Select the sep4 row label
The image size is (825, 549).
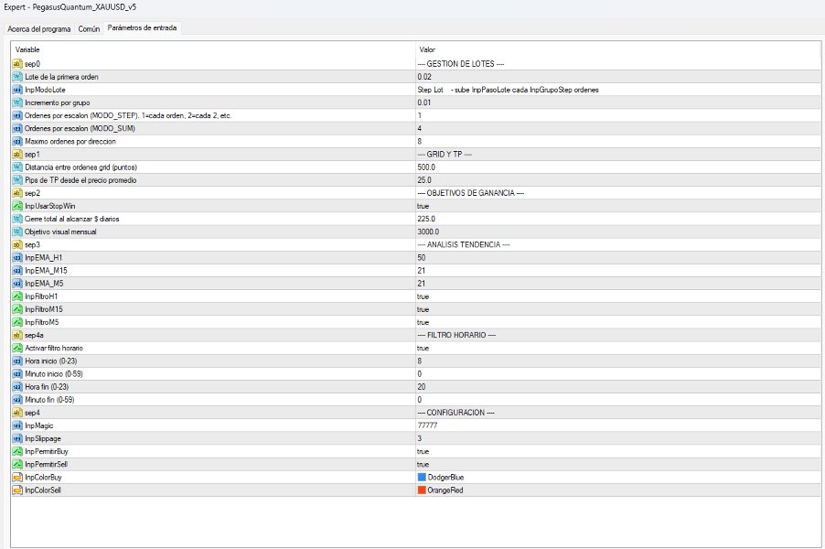pos(32,413)
